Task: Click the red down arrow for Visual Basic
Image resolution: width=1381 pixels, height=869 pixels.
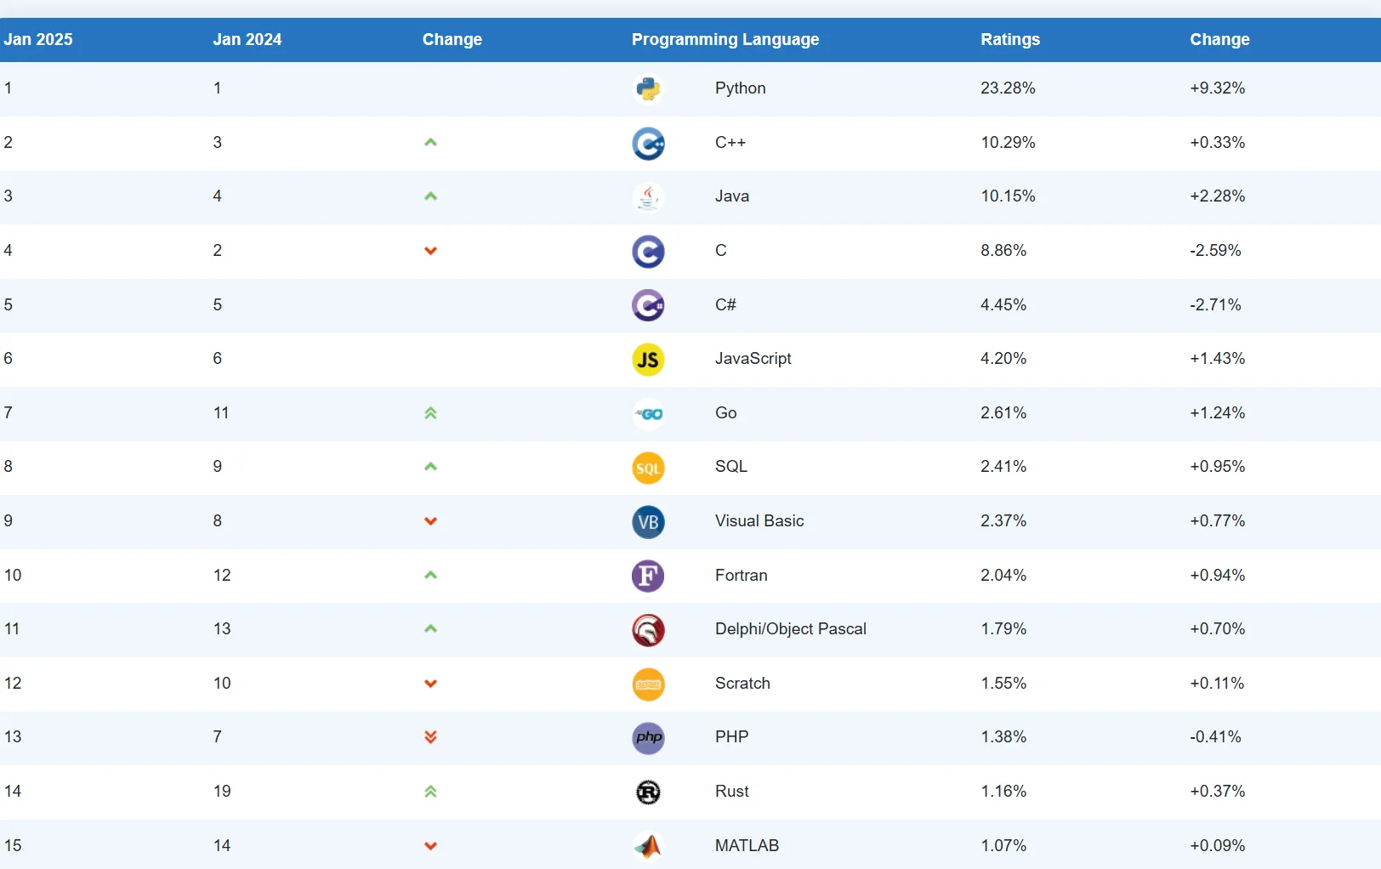Action: tap(430, 521)
